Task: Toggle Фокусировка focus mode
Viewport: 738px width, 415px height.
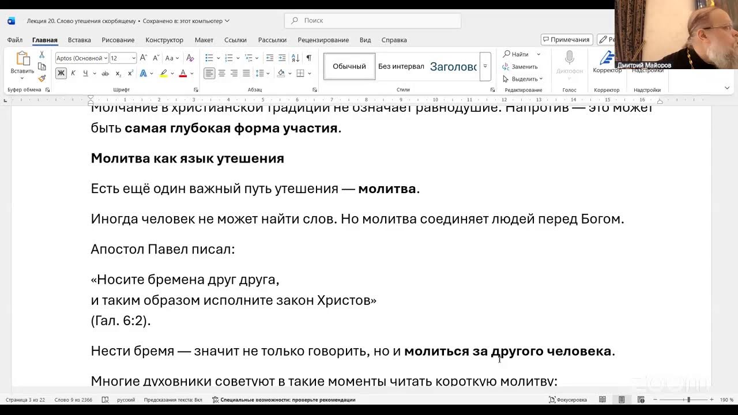Action: click(x=568, y=399)
